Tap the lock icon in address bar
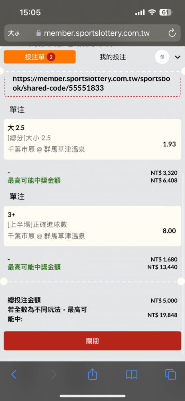The height and width of the screenshot is (401, 185). pyautogui.click(x=38, y=33)
